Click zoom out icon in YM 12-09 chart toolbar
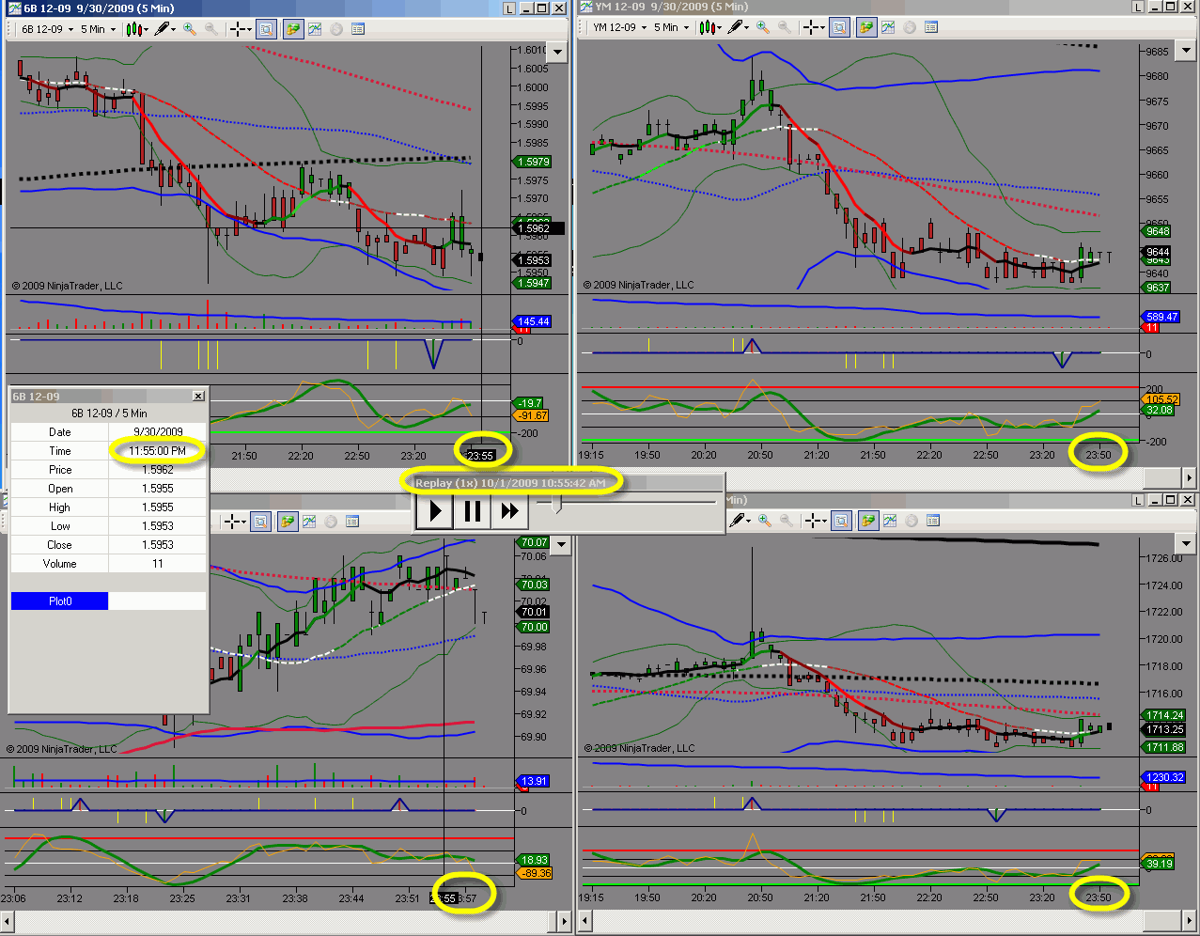The image size is (1200, 936). pyautogui.click(x=784, y=27)
